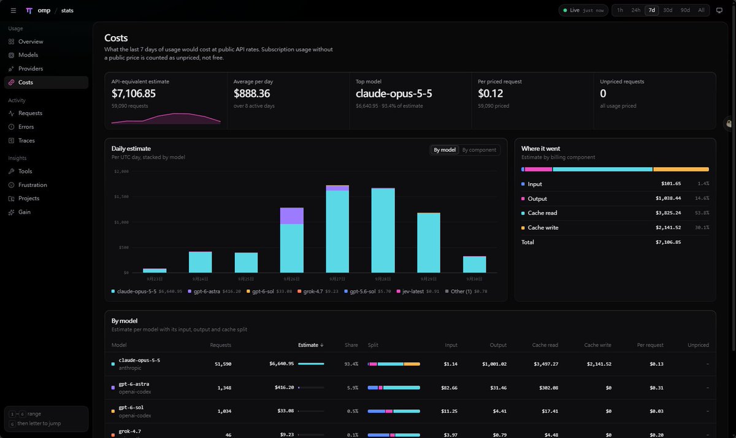
Task: Click the Top model card value claude-opus-5-5
Action: 394,94
